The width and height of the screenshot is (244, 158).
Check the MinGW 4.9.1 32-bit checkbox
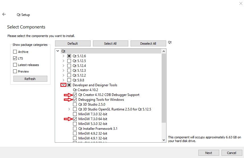[75, 138]
